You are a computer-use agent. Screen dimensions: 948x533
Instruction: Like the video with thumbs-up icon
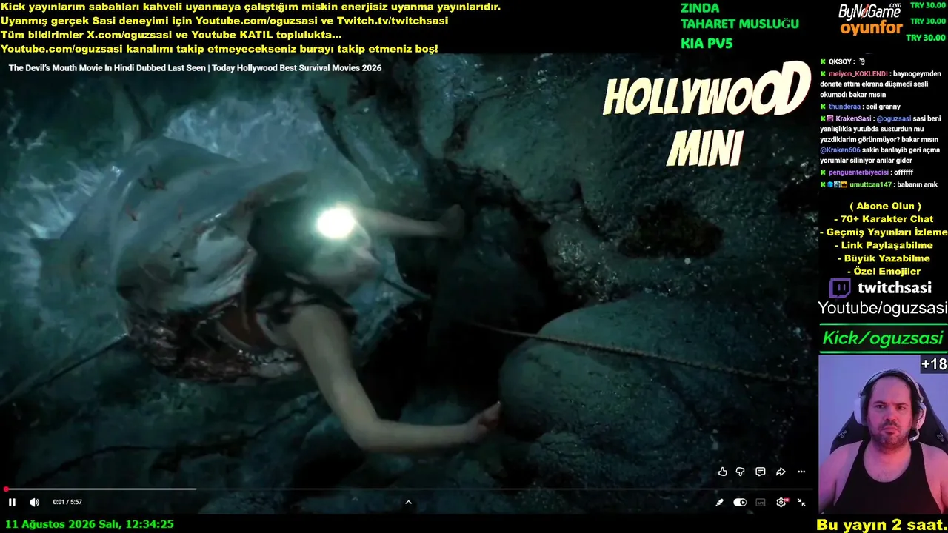[x=722, y=472]
